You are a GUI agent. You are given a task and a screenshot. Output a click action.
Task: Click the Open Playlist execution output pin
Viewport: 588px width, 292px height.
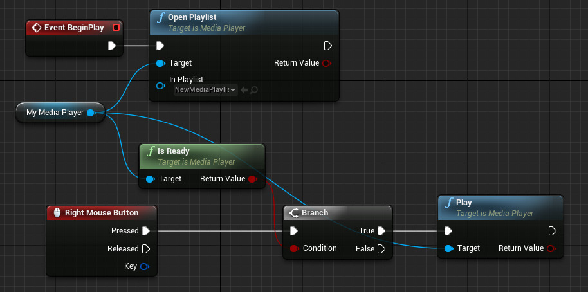[327, 46]
